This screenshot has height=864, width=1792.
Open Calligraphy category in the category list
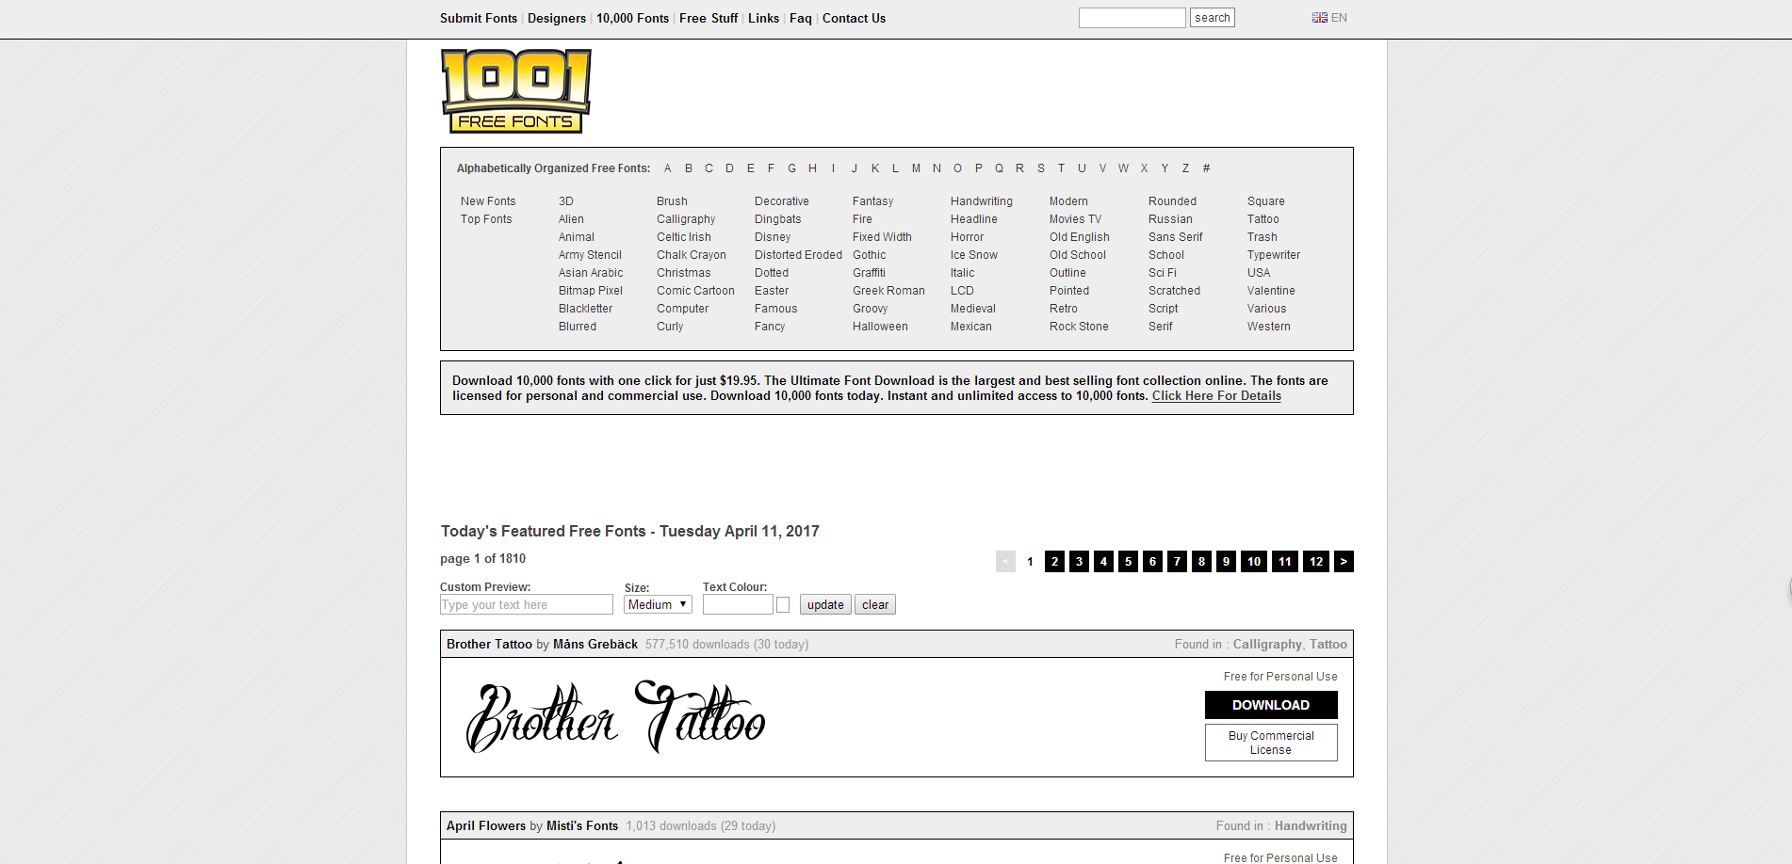point(686,219)
